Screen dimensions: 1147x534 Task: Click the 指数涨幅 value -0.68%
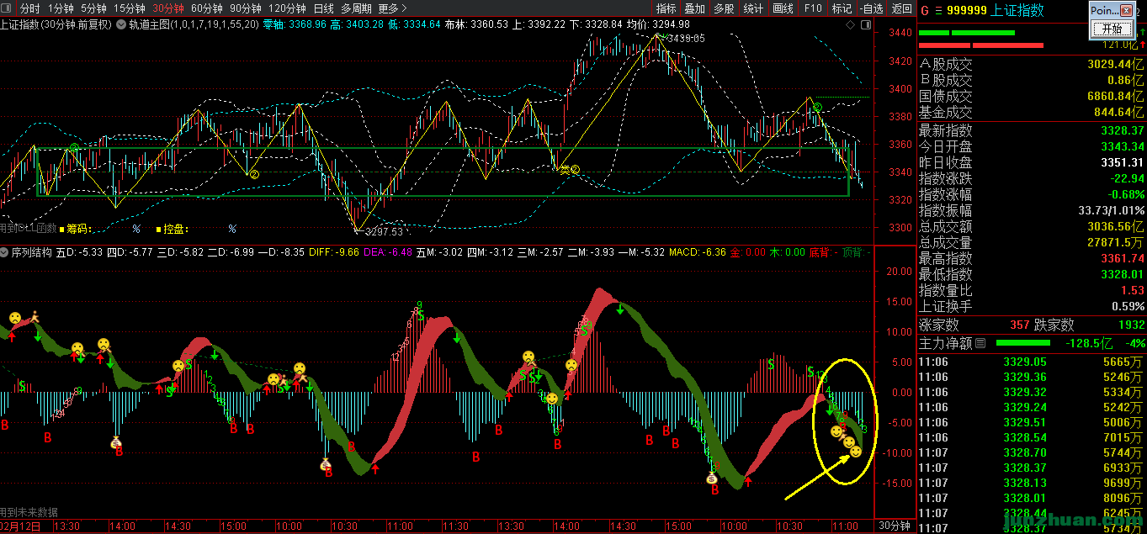pos(1125,194)
